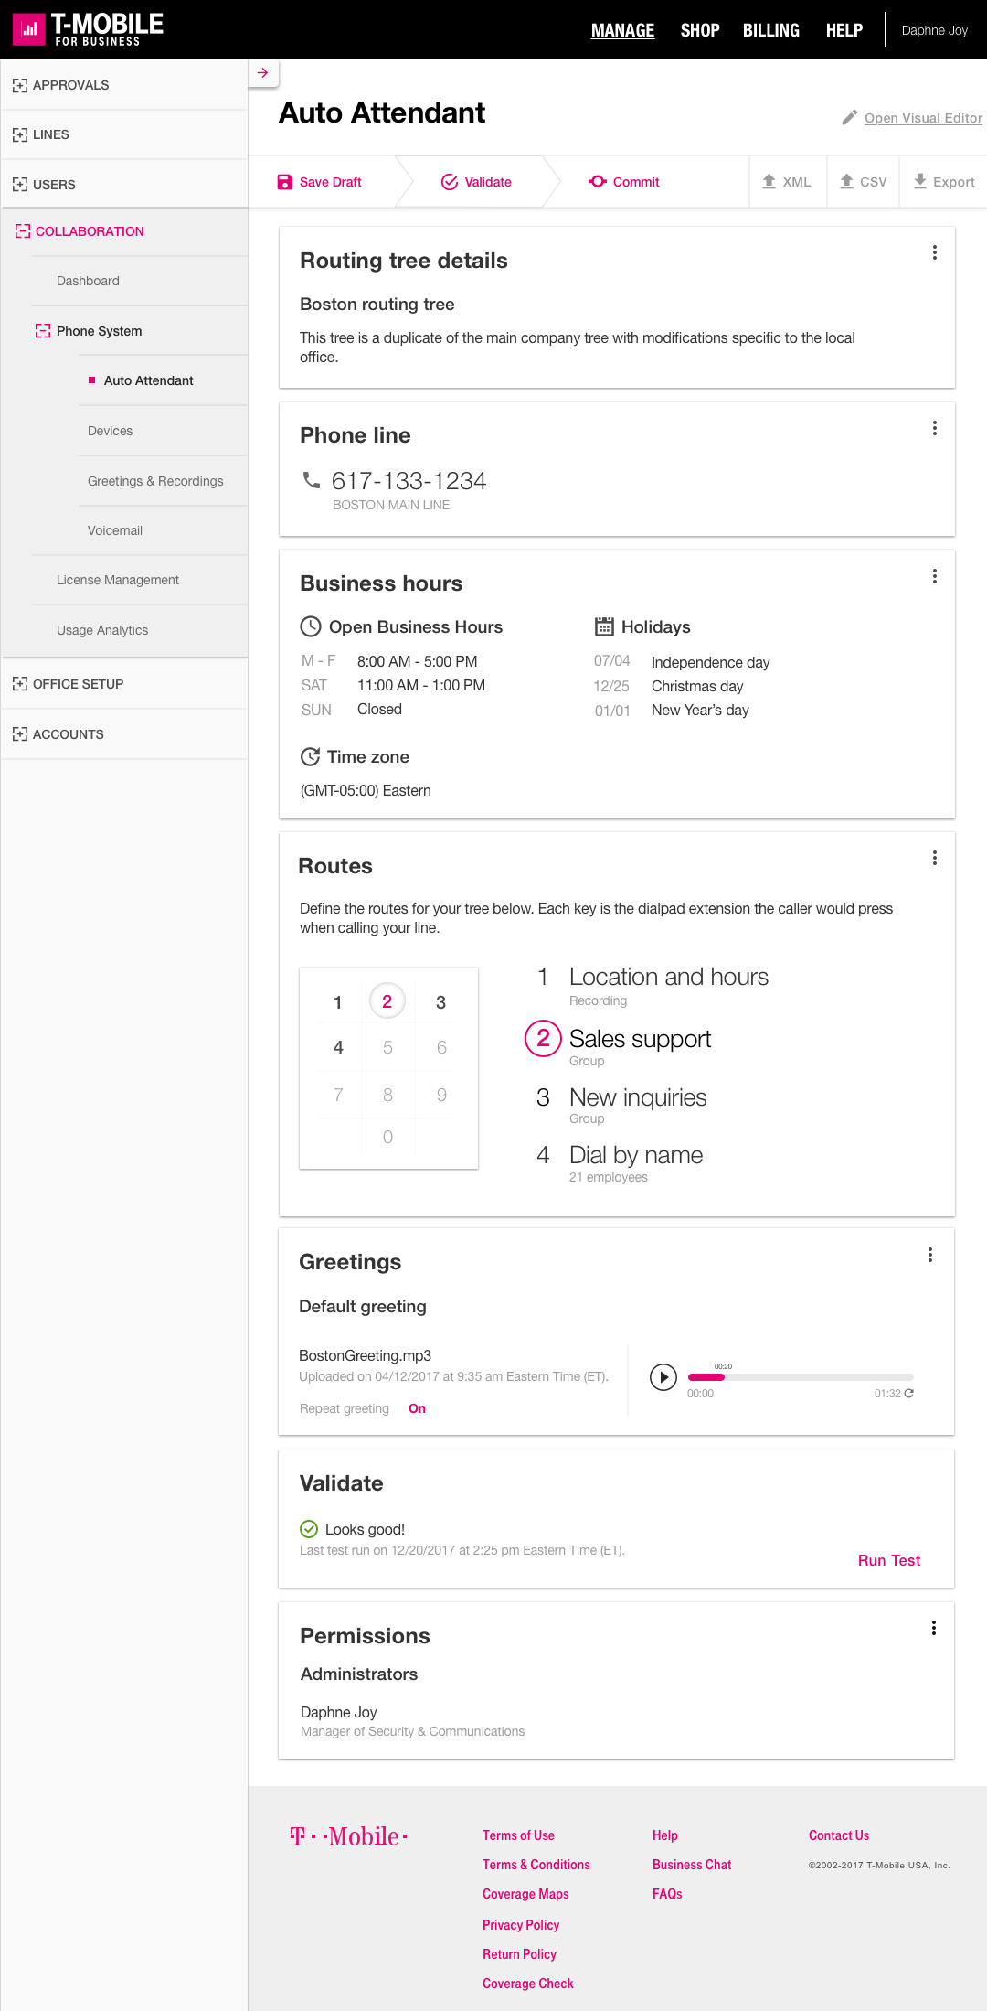The height and width of the screenshot is (2011, 987).
Task: Click Run Test in Validate card
Action: [889, 1560]
